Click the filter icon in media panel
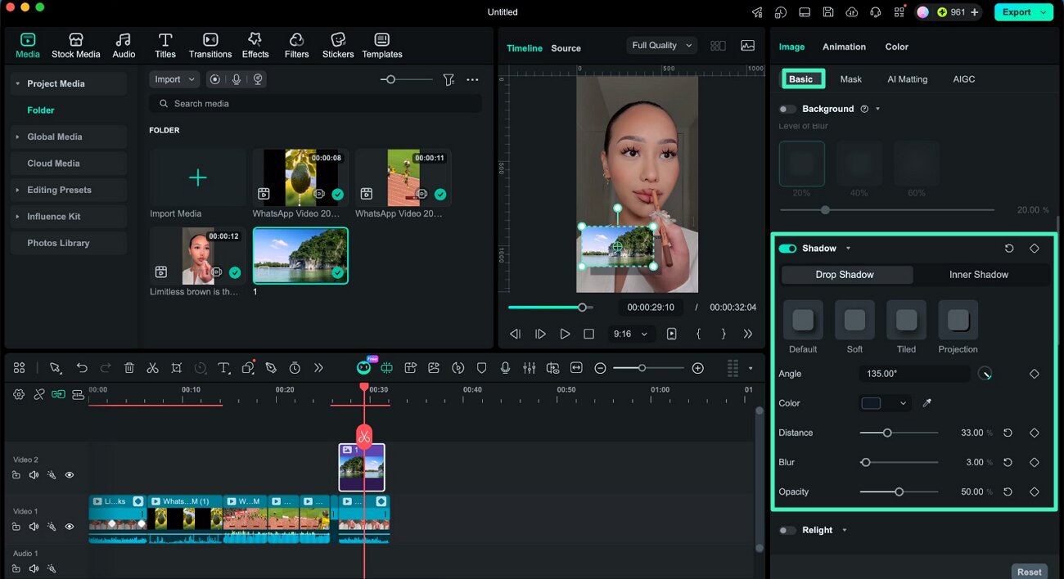The height and width of the screenshot is (579, 1064). point(449,79)
